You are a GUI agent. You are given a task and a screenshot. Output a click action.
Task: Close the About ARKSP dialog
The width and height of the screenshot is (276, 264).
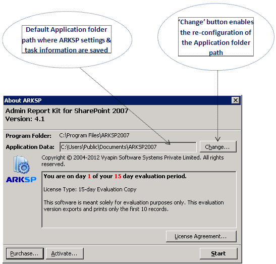click(235, 100)
